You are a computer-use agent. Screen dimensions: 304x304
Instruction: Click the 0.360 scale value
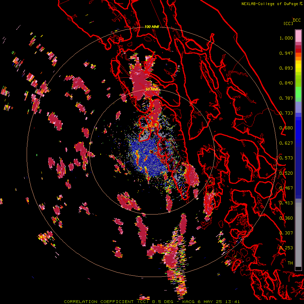(286, 218)
